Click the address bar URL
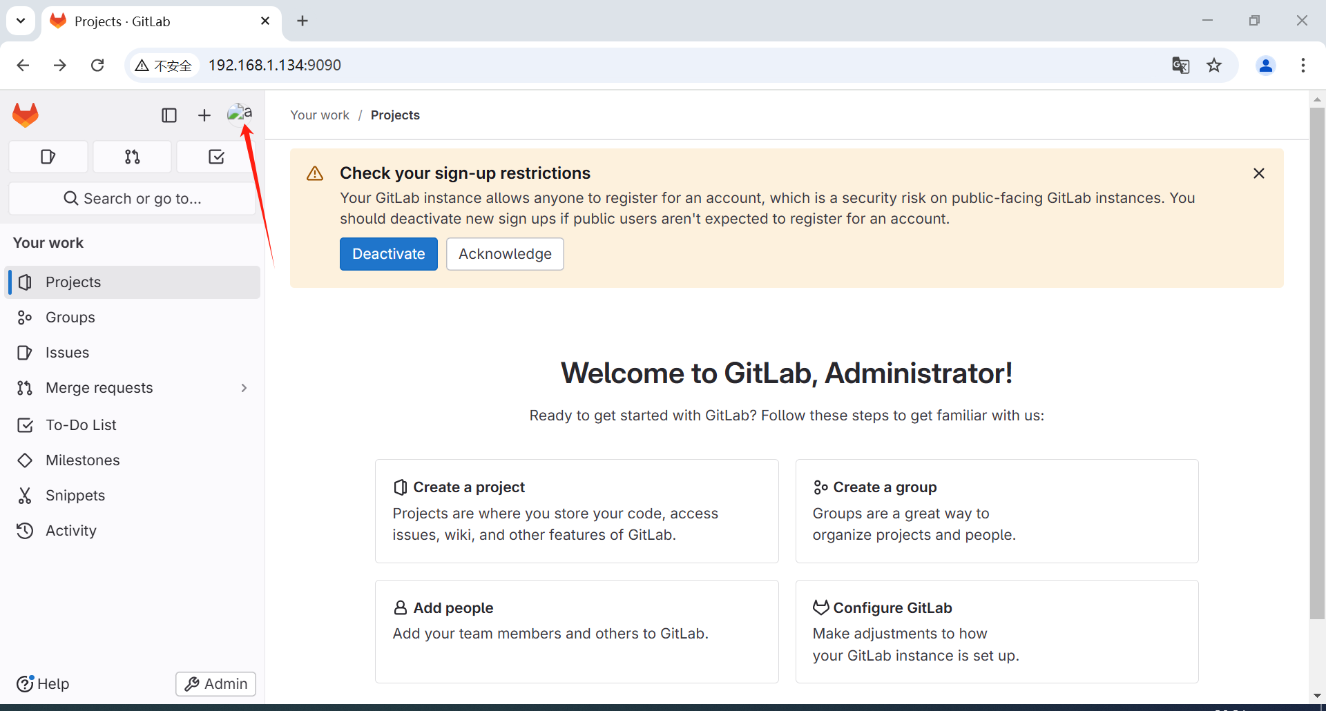The image size is (1326, 711). 275,65
